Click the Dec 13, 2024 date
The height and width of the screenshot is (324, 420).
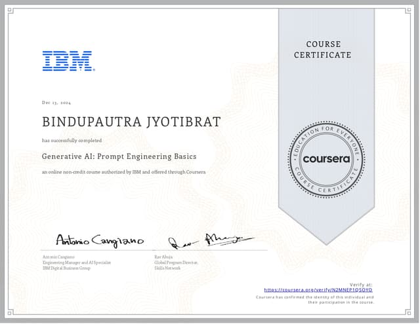pyautogui.click(x=56, y=103)
